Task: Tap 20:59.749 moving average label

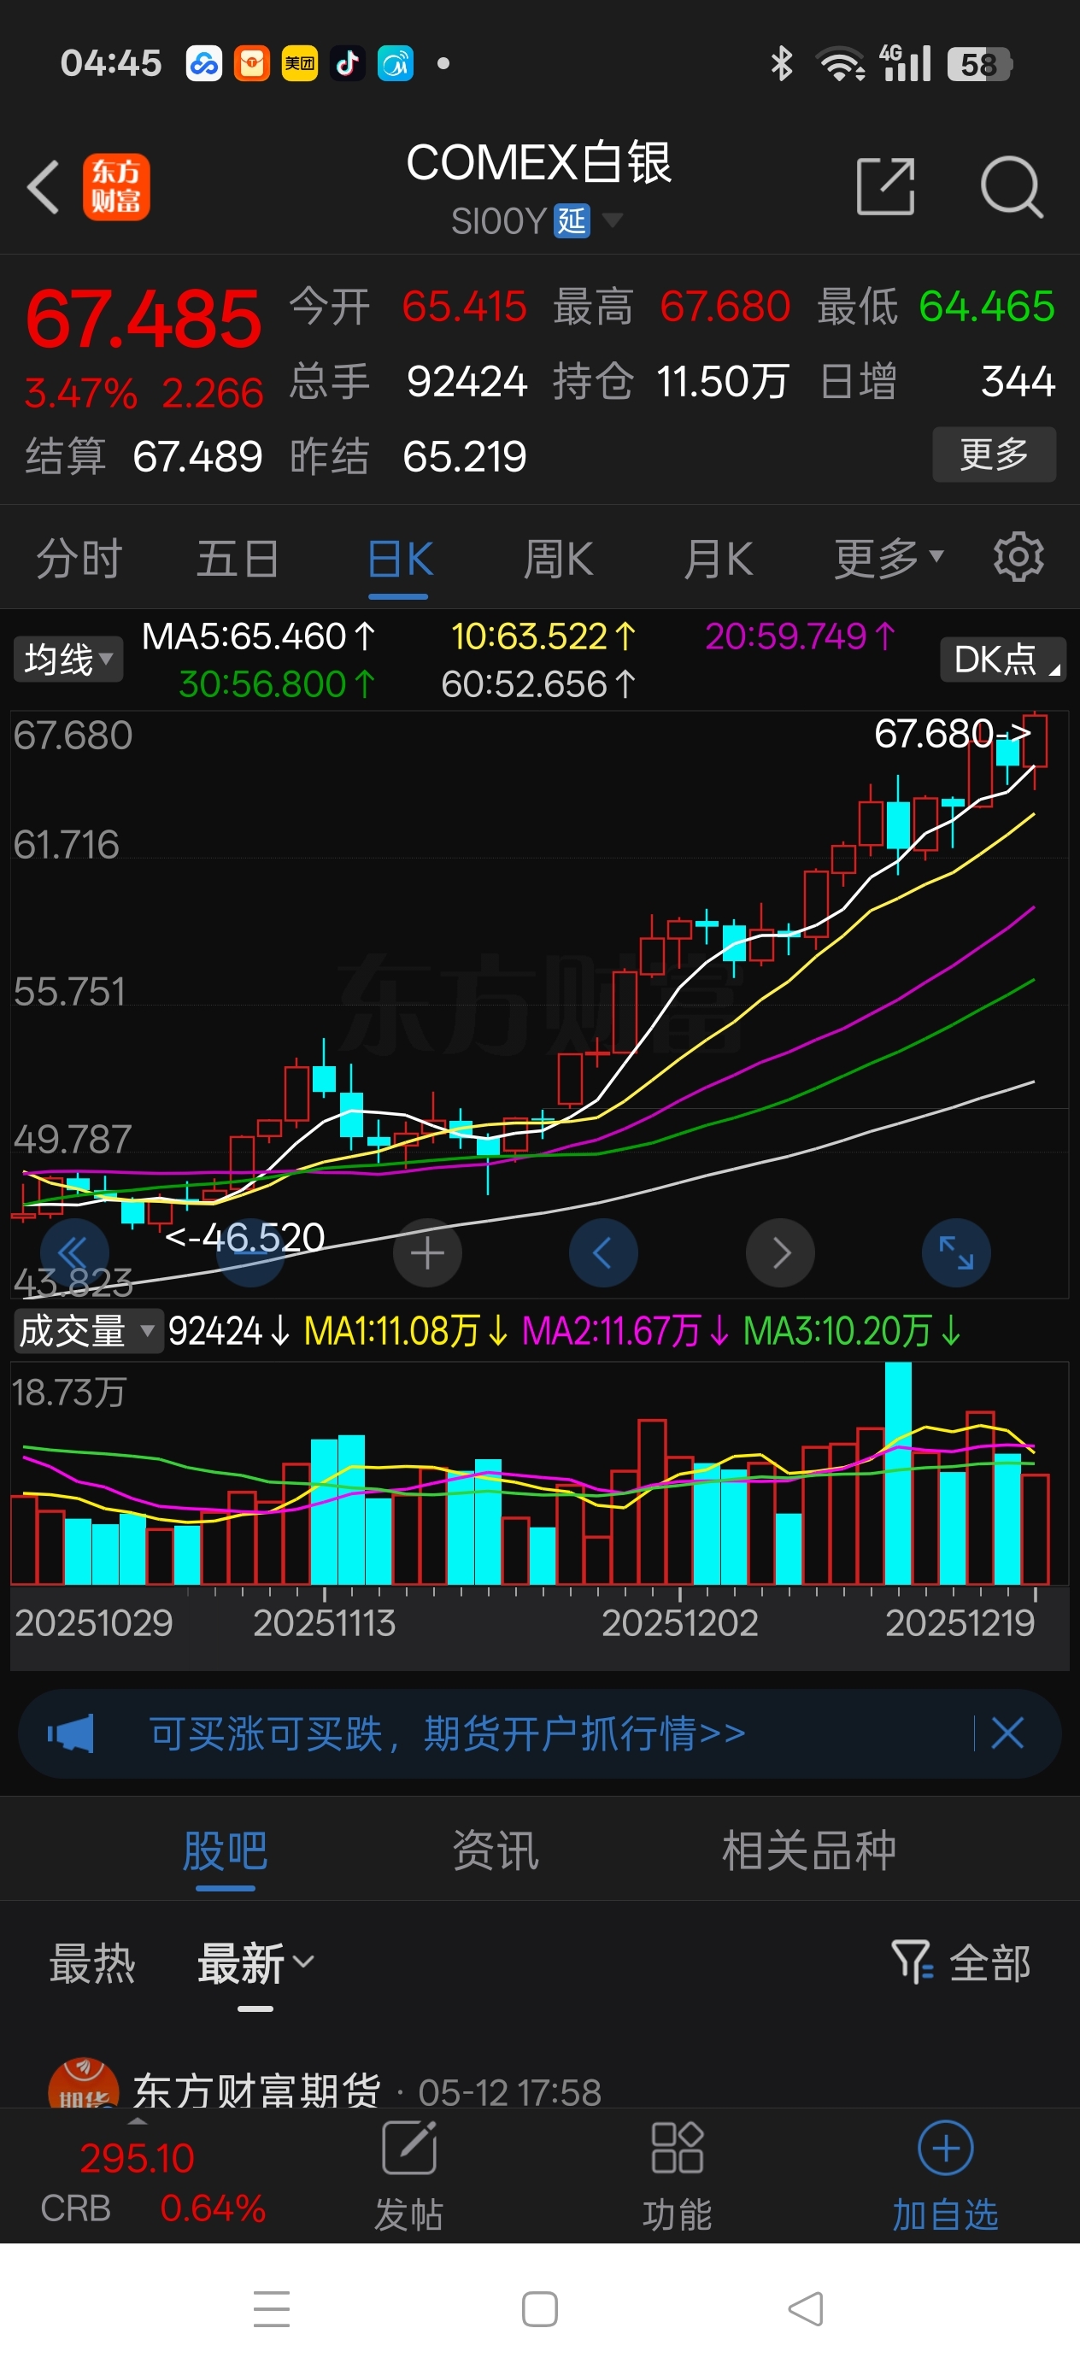Action: tap(800, 636)
